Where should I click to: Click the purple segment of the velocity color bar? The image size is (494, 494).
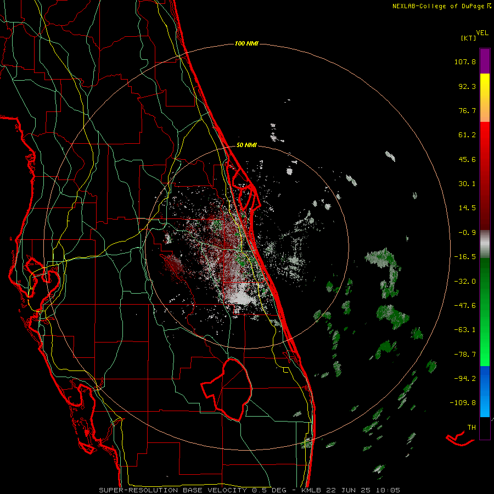[x=485, y=61]
